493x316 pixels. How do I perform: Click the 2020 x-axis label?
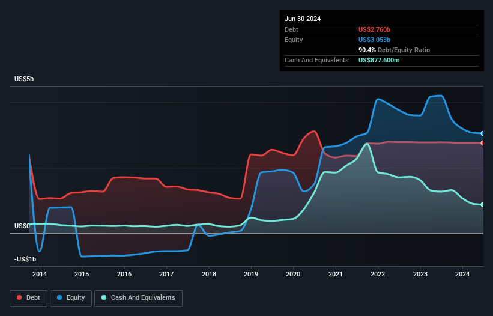pos(293,274)
